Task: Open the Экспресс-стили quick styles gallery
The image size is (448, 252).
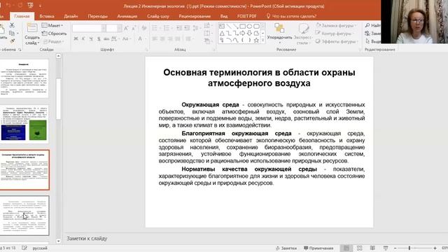Action: point(303,34)
